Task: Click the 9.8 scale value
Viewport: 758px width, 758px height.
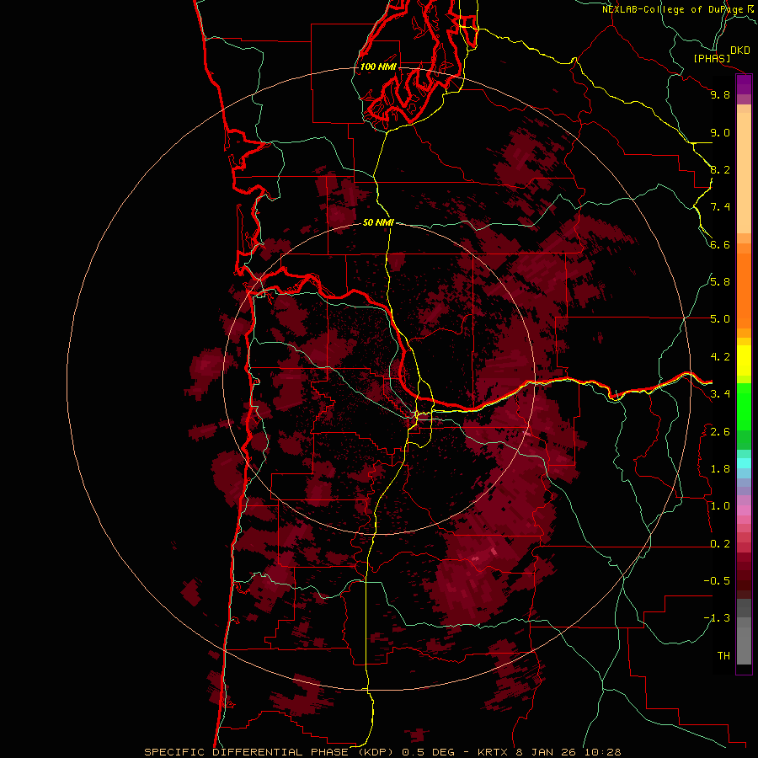Action: click(720, 94)
